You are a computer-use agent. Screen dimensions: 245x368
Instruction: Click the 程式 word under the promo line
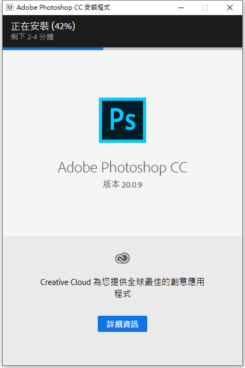coord(122,294)
